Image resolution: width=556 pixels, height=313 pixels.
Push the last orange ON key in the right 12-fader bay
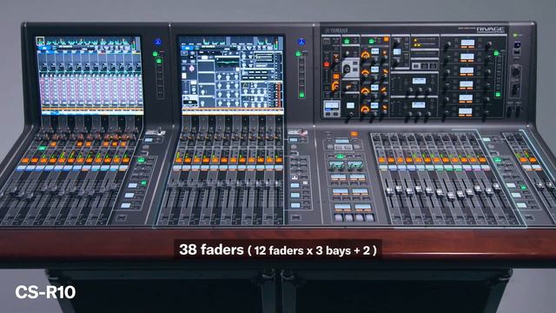[x=483, y=160]
